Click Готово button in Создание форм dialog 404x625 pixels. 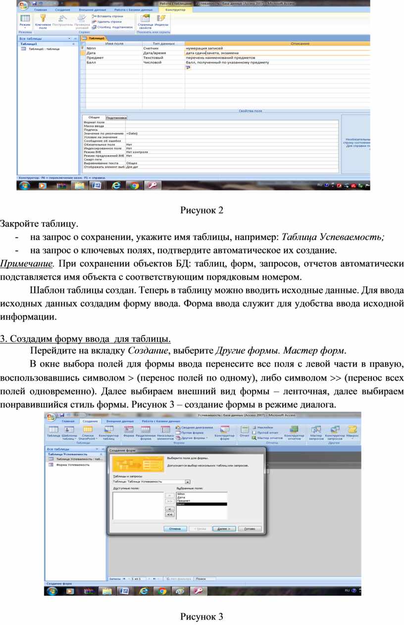pos(250,529)
